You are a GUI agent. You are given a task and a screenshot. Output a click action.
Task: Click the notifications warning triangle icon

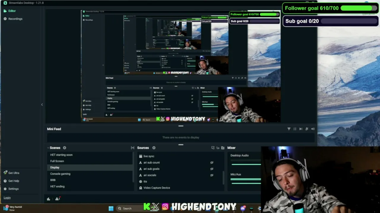coord(58,199)
